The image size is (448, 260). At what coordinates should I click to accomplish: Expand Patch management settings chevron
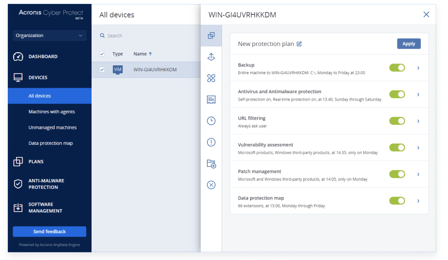click(x=418, y=174)
